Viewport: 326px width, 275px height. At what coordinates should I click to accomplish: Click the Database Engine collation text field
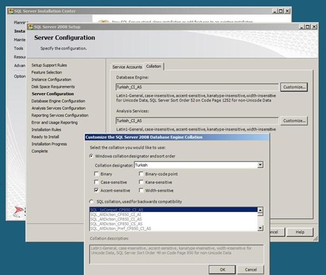point(197,87)
